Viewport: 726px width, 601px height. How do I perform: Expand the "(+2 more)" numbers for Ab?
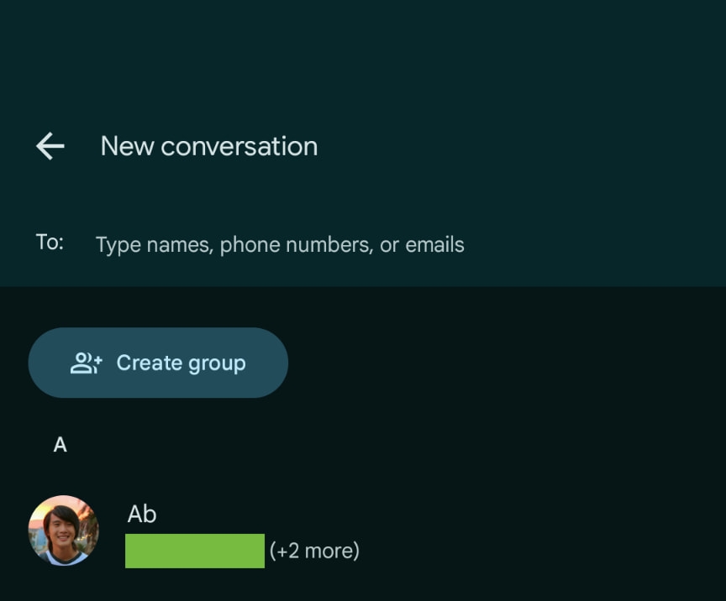pyautogui.click(x=314, y=551)
